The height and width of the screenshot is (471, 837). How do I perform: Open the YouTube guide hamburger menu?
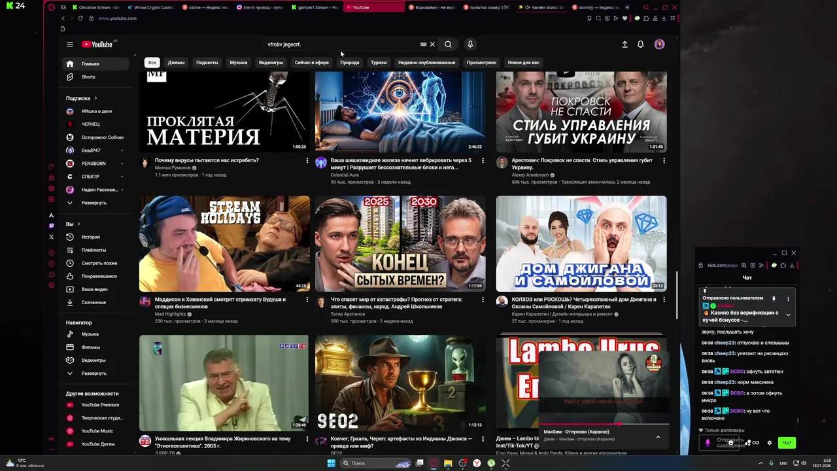(x=70, y=44)
